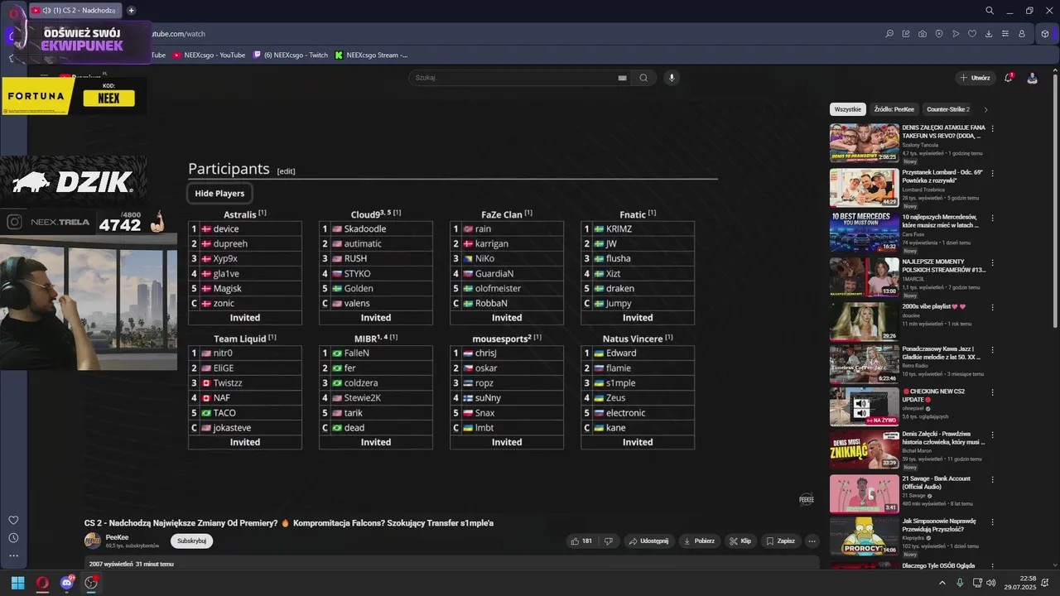Image resolution: width=1060 pixels, height=596 pixels.
Task: Click the browser address bar URL
Action: pos(178,34)
